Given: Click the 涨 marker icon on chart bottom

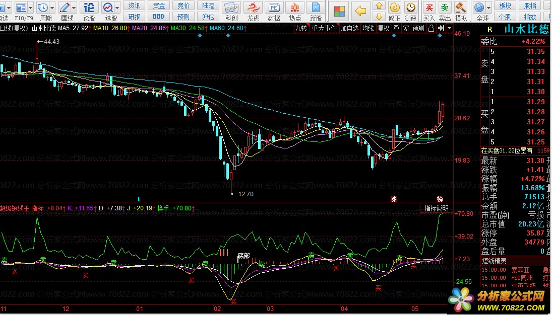Looking at the screenshot, I should click(394, 199).
